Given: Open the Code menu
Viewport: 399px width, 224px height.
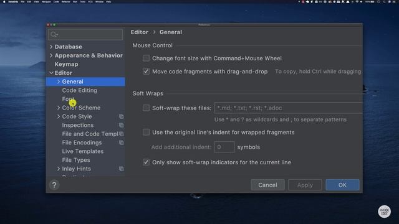Looking at the screenshot, I should click(x=56, y=2).
